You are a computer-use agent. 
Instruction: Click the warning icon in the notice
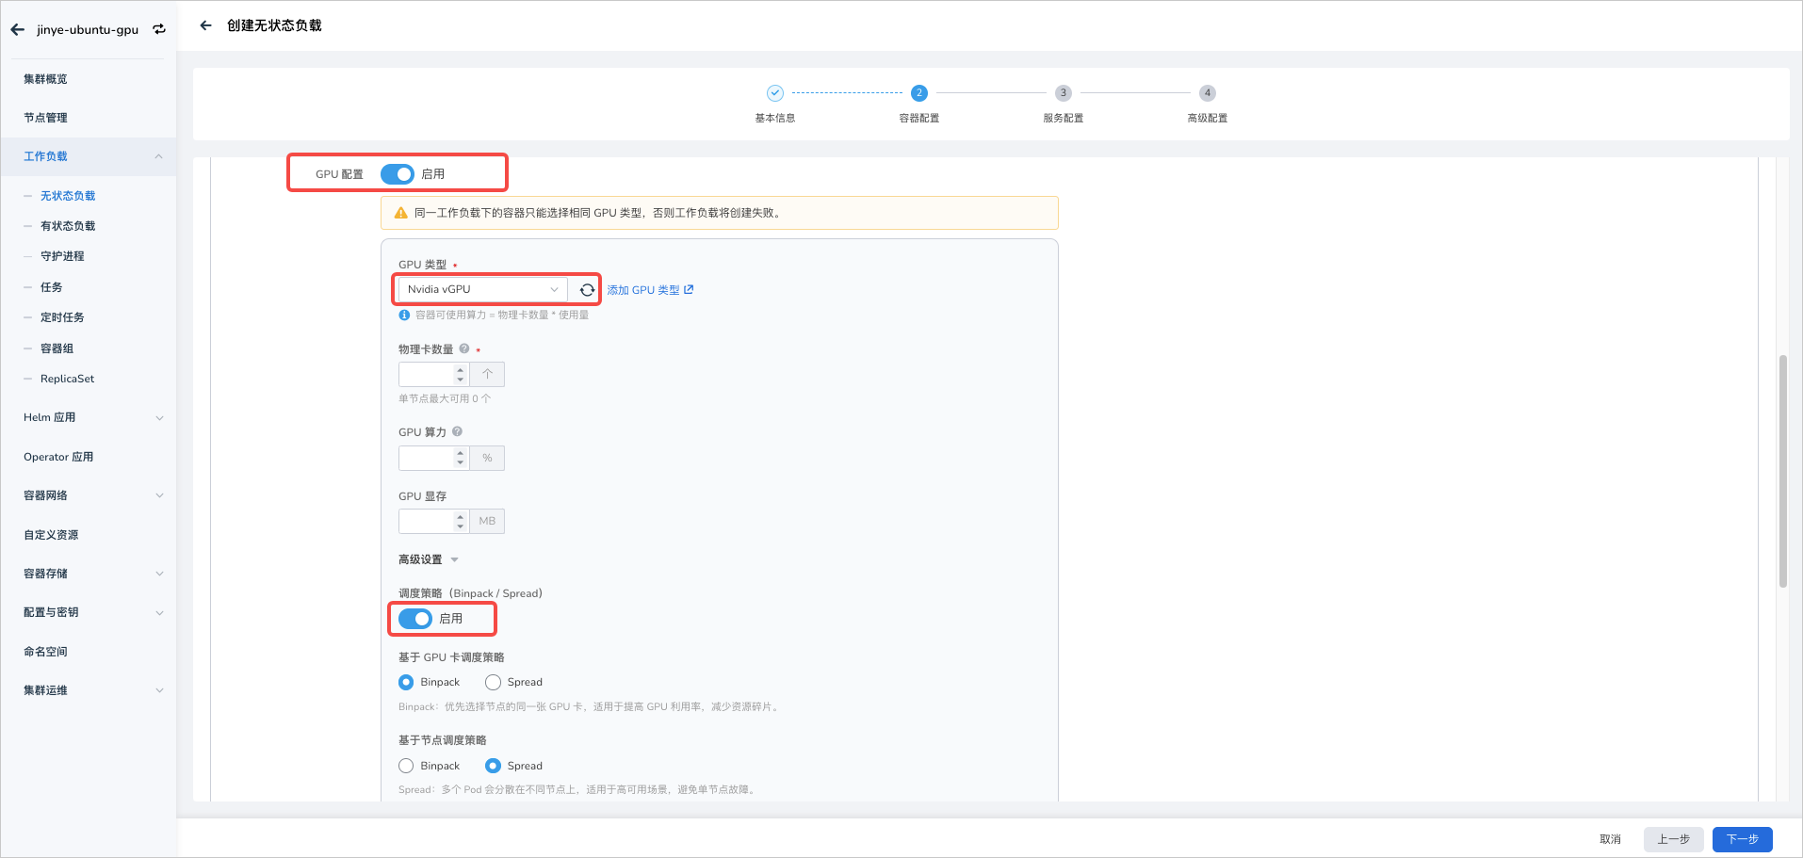point(400,213)
